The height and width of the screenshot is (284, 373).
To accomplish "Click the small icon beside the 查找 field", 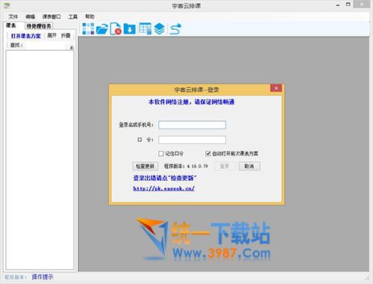I will click(72, 47).
